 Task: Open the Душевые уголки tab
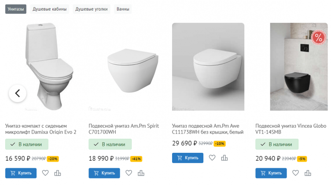coord(92,9)
